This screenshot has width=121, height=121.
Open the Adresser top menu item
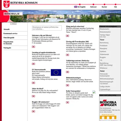[93, 7]
